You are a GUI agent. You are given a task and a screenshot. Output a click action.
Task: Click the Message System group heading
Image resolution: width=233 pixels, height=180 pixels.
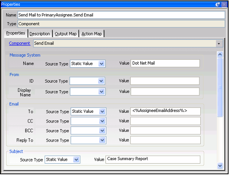[25, 55]
